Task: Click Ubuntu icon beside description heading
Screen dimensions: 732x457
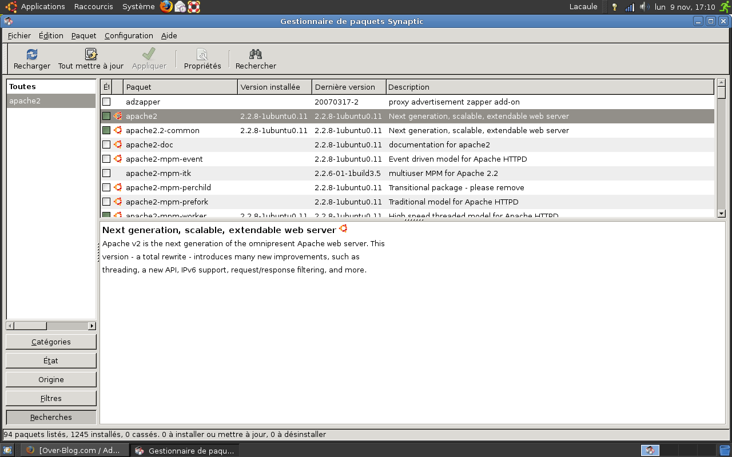Action: pos(343,228)
